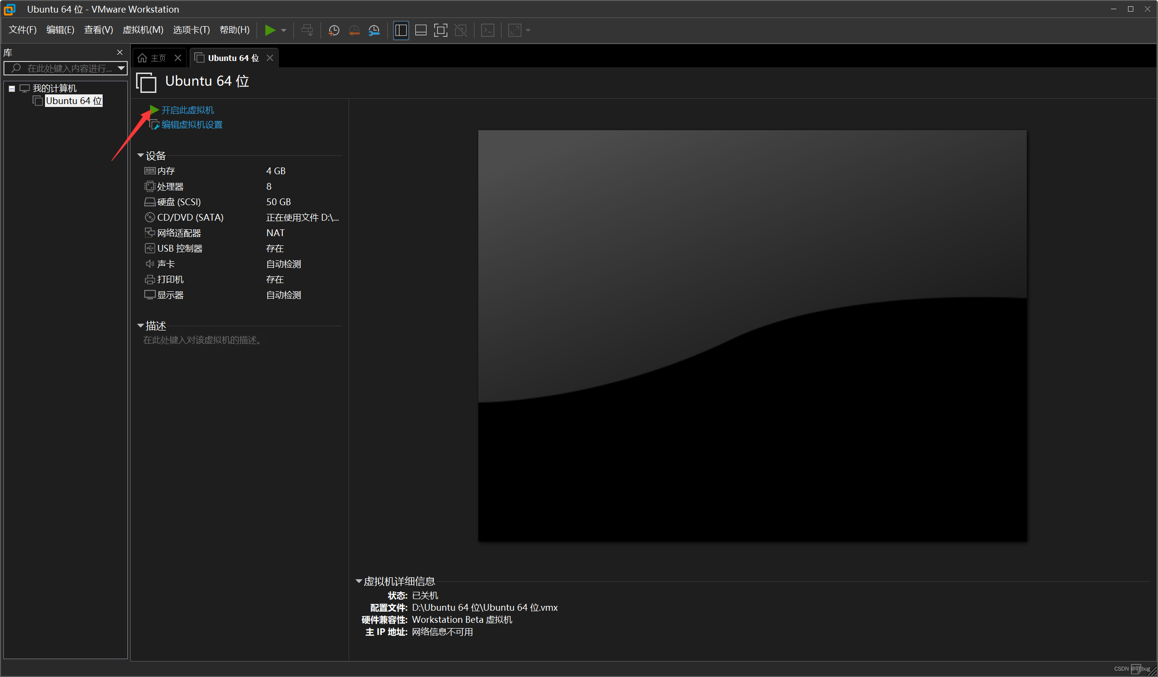
Task: Click the virtual machine description text area
Action: [x=202, y=340]
